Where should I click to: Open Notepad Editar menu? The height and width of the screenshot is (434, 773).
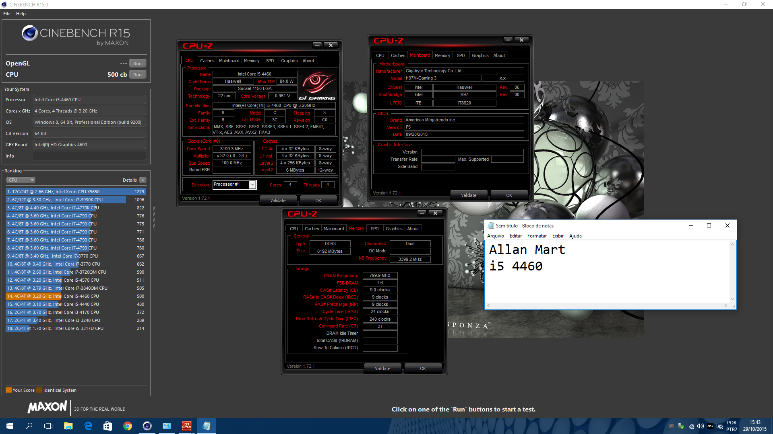tap(516, 236)
